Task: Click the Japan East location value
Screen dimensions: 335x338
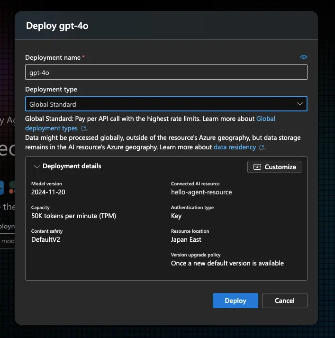Action: tap(186, 240)
